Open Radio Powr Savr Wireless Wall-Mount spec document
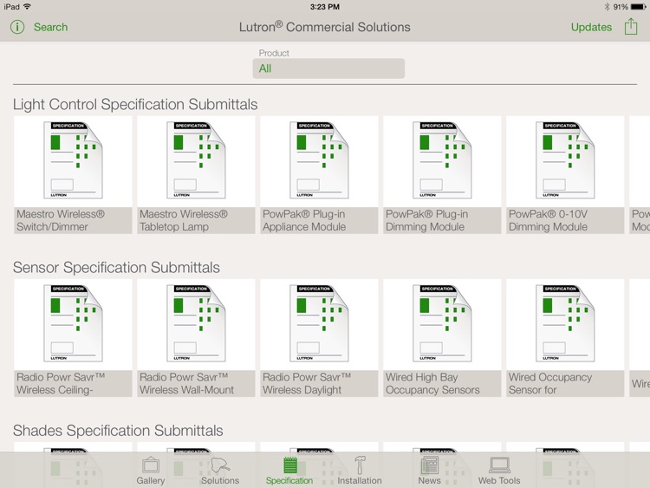Image resolution: width=650 pixels, height=488 pixels. point(196,323)
